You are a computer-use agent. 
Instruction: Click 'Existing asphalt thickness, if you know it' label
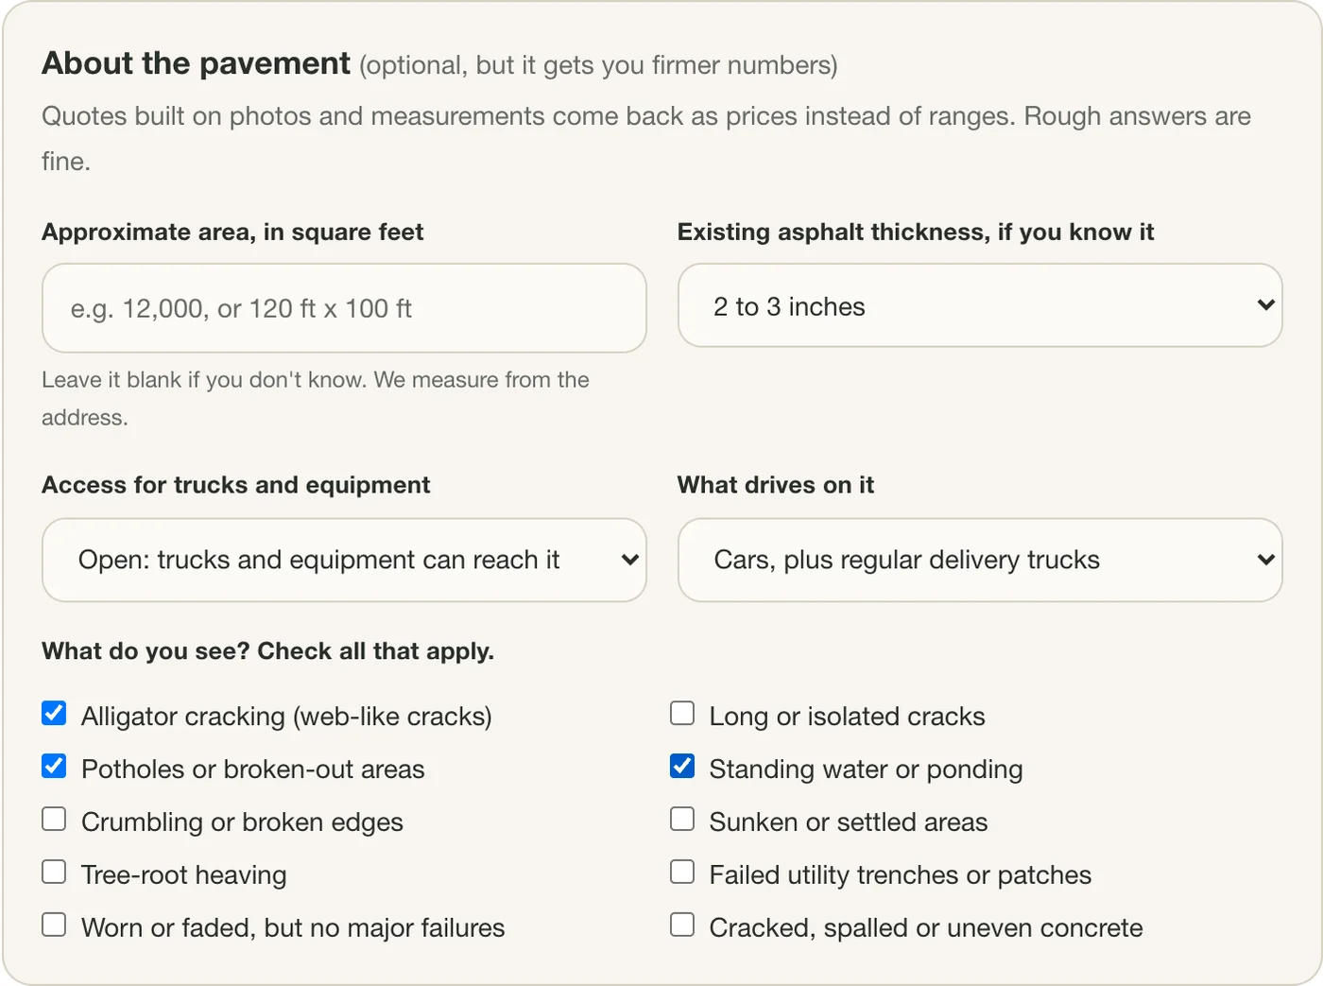(916, 232)
